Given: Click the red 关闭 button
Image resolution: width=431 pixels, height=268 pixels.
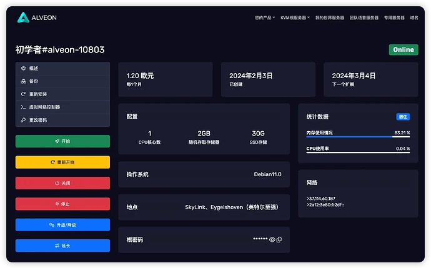Looking at the screenshot, I should (x=62, y=183).
